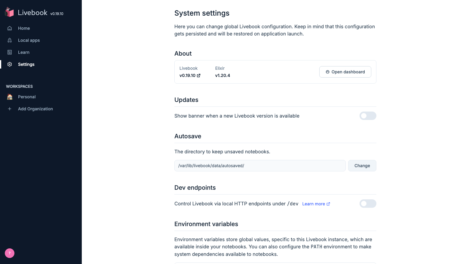Click the external link icon after Learn more
Viewport: 469px width, 264px height.
tap(328, 204)
